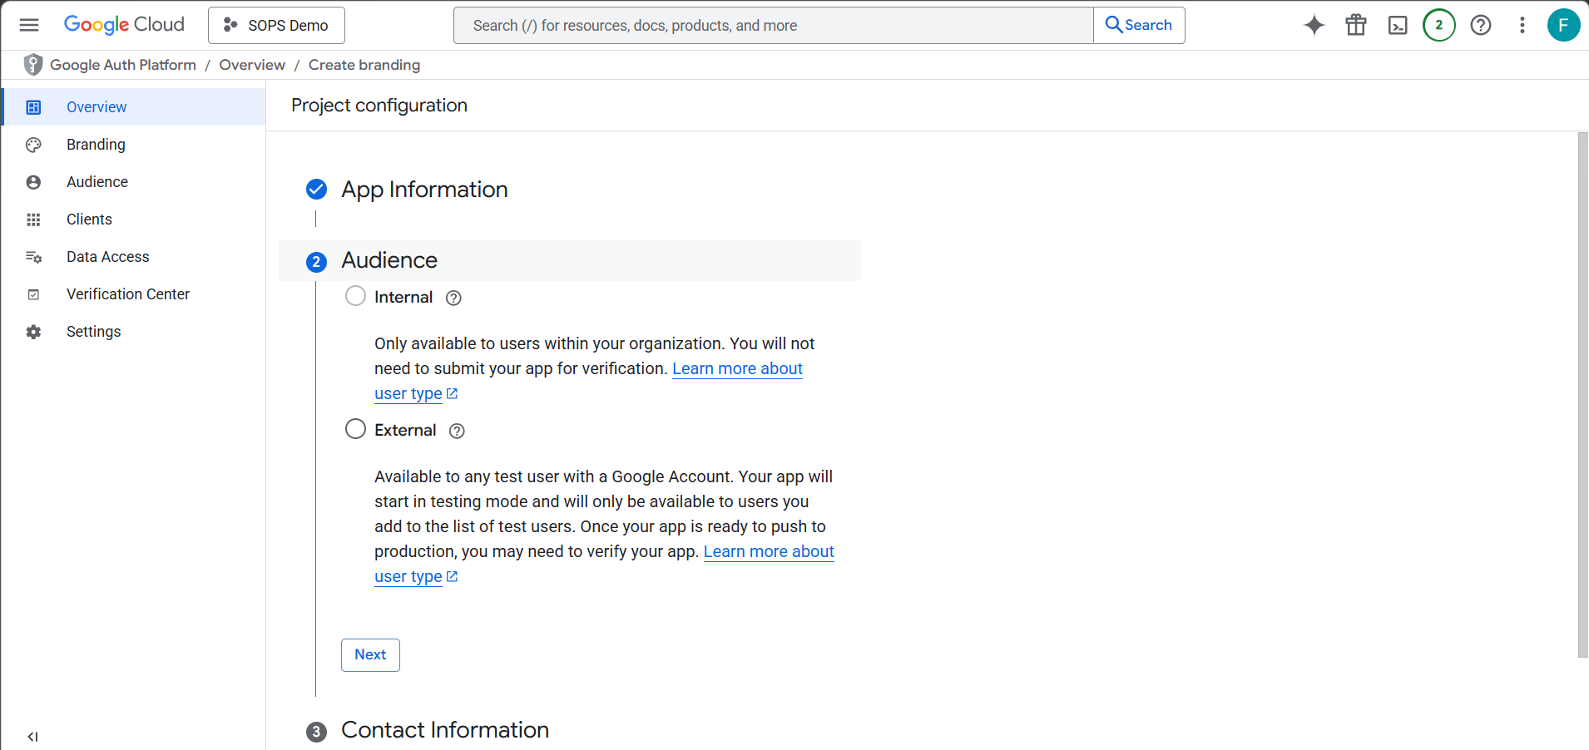This screenshot has width=1589, height=750.
Task: Open the External user type learn more link
Action: (x=769, y=551)
